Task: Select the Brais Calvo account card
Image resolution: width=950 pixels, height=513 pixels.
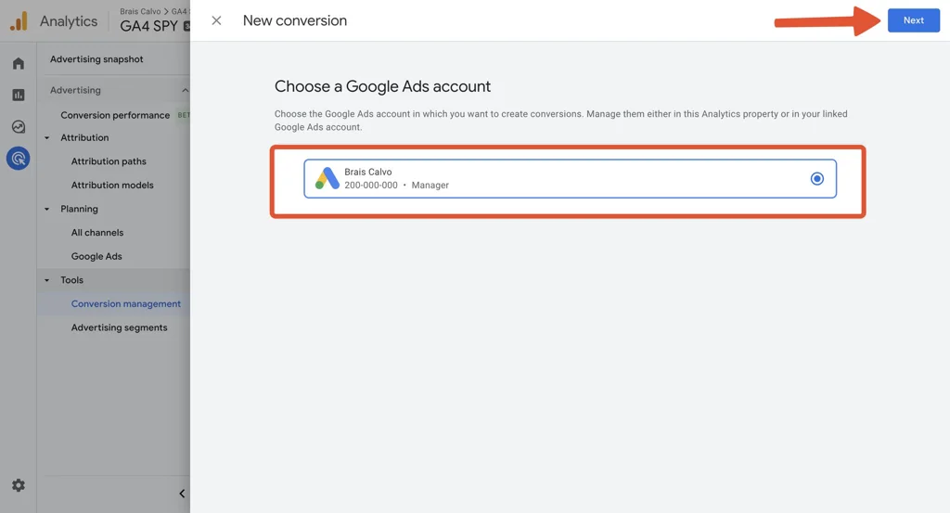Action: point(571,179)
